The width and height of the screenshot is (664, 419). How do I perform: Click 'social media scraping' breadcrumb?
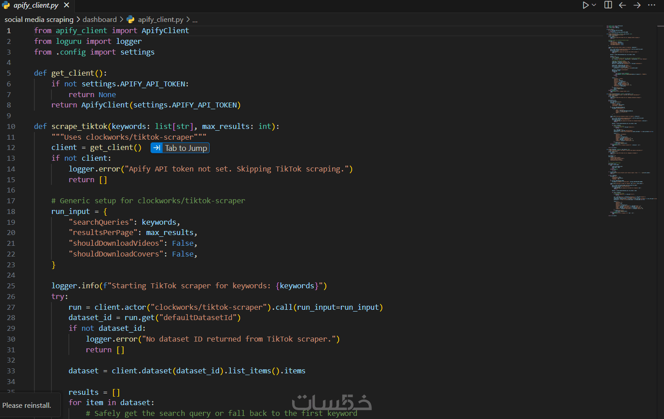tap(39, 20)
